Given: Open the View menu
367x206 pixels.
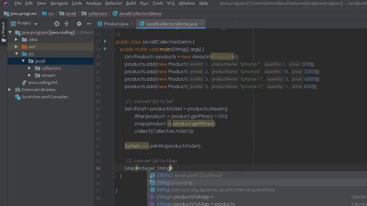Looking at the screenshot, I should [x=41, y=3].
